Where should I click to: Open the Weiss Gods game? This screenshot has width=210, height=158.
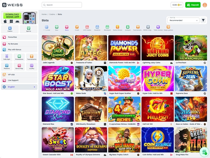coord(91,79)
